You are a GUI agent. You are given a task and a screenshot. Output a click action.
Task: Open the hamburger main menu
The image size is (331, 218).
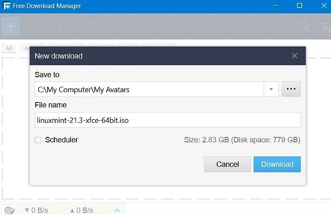click(326, 26)
